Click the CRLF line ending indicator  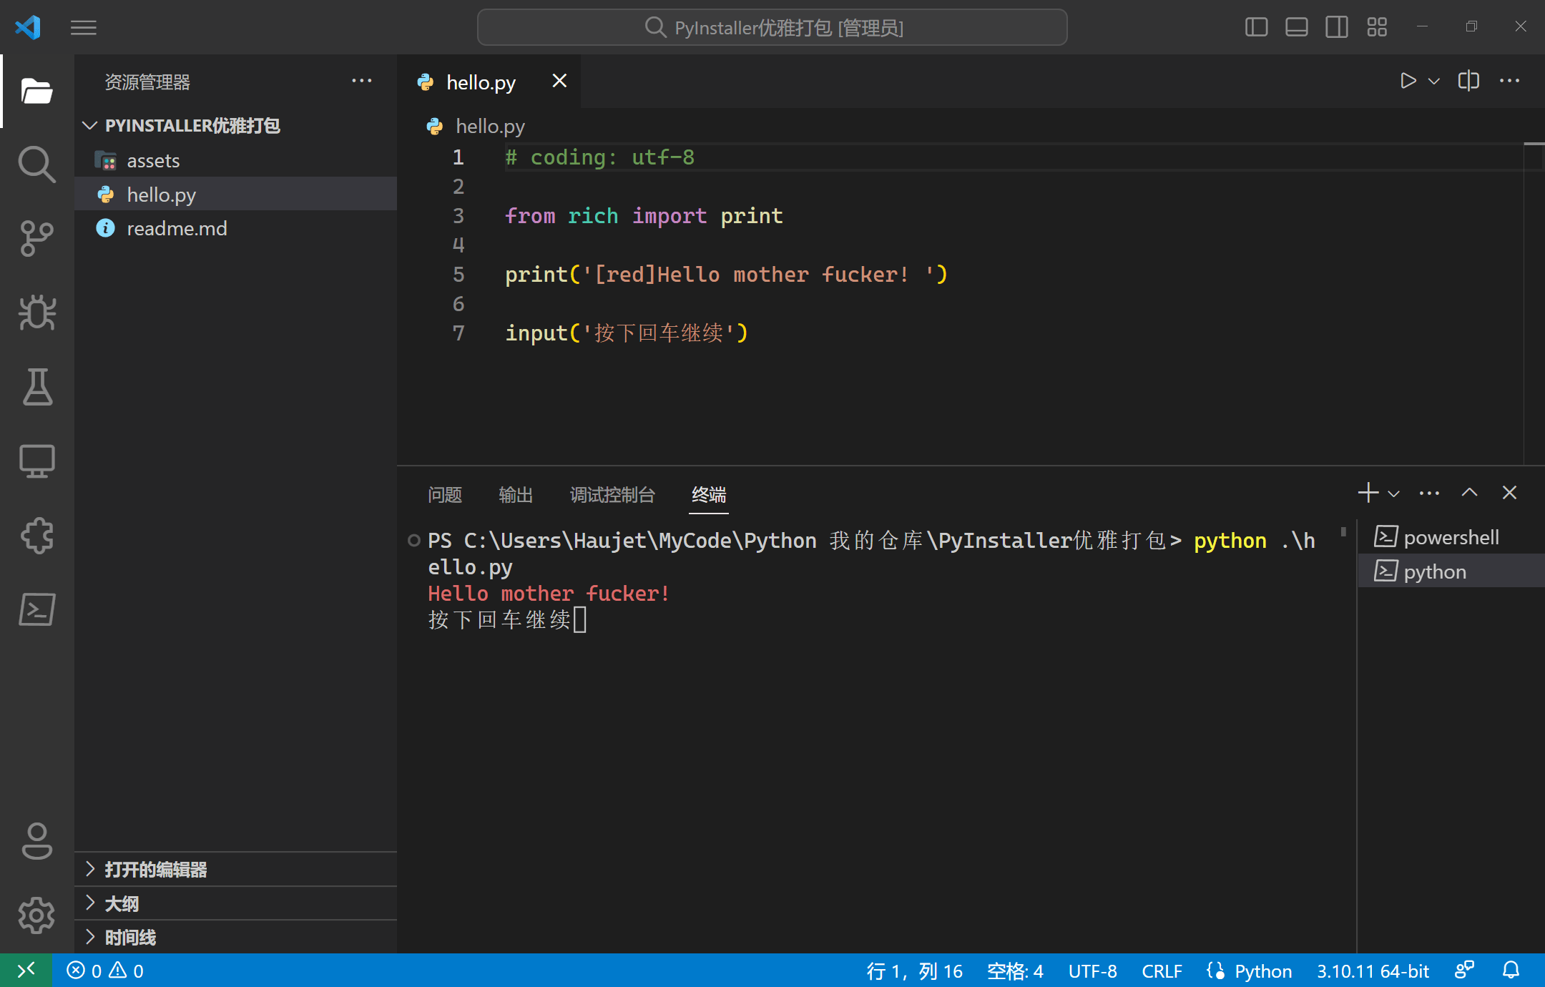(1161, 971)
